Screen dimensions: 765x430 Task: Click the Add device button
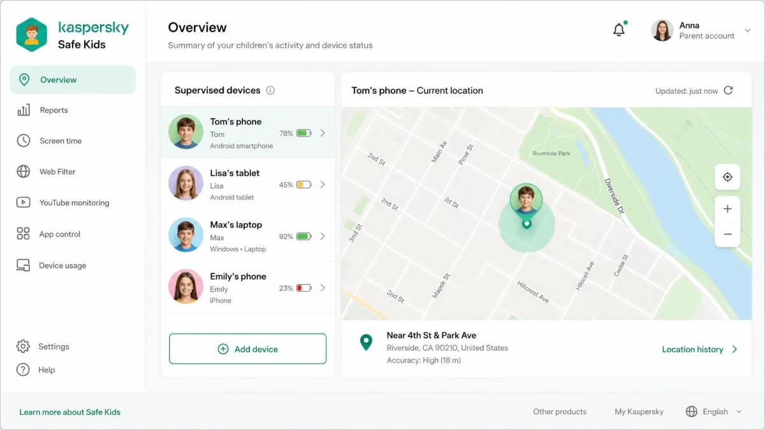click(247, 349)
